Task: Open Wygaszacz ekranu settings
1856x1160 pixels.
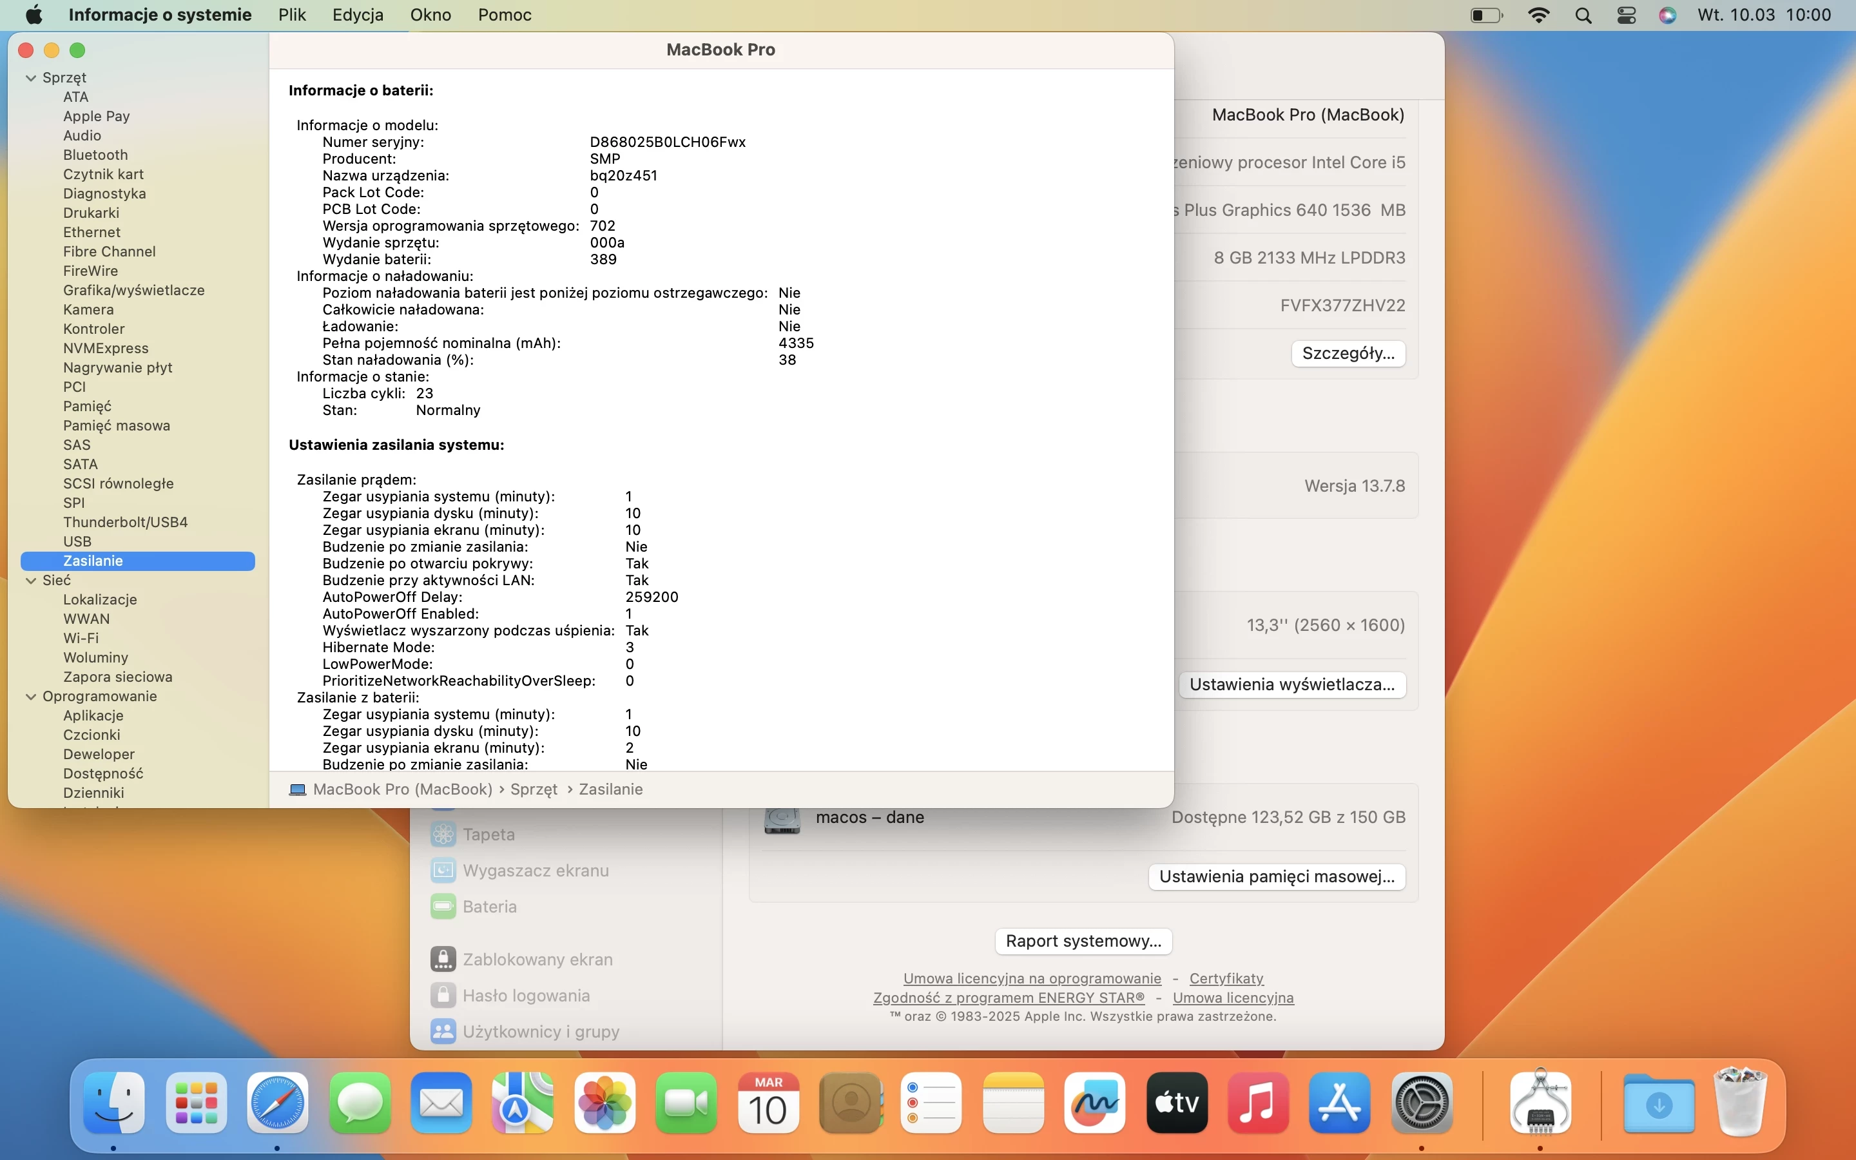Action: click(534, 870)
